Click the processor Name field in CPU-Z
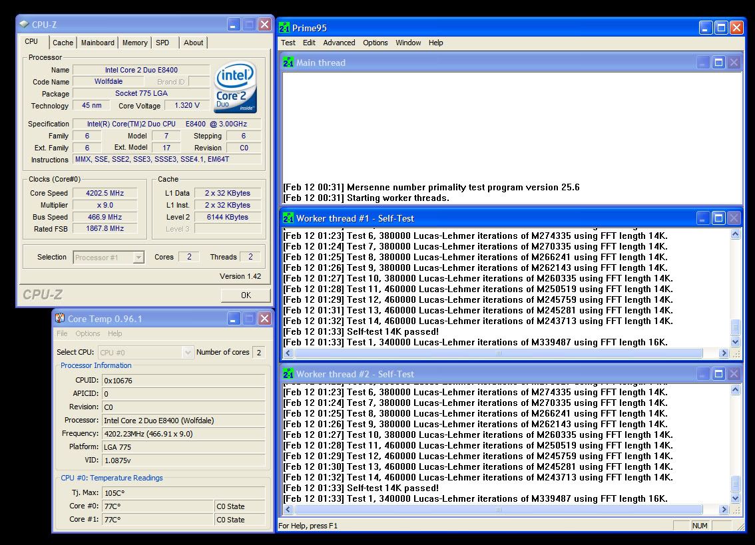Screen dimensions: 755x545 click(141, 70)
